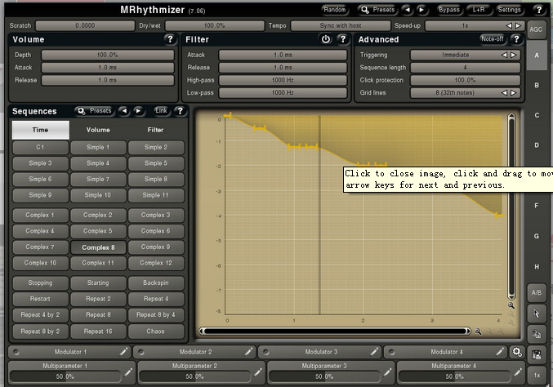Go to next preset arrow in title bar

(421, 10)
